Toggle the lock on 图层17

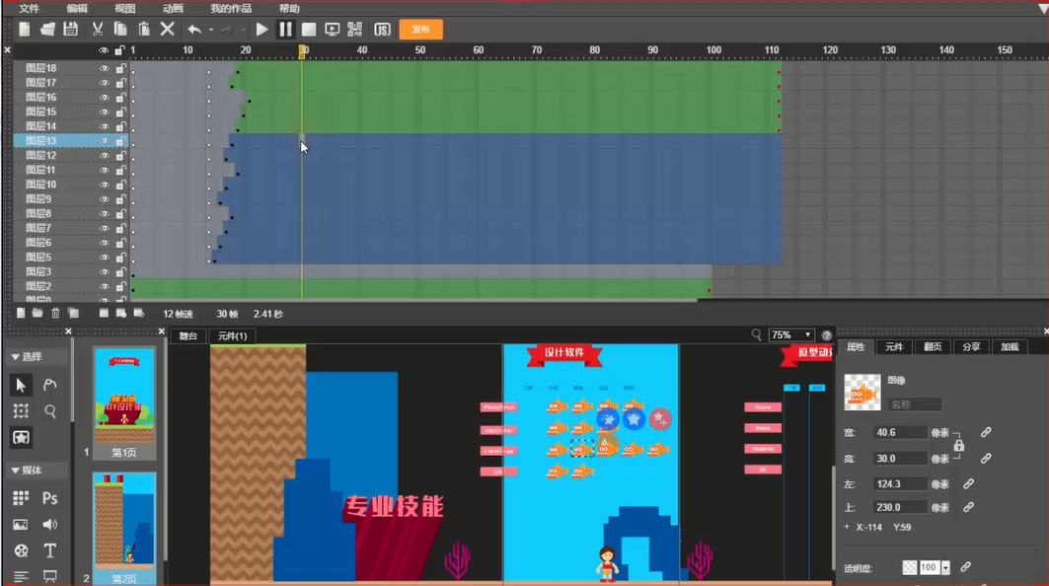coord(120,83)
